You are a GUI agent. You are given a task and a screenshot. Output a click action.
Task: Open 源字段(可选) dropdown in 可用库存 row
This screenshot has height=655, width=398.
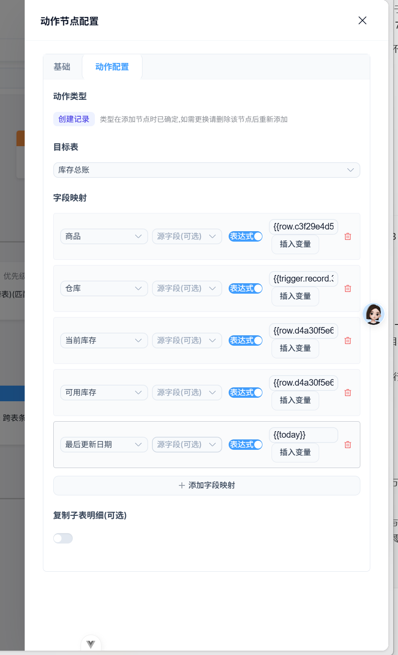click(187, 393)
